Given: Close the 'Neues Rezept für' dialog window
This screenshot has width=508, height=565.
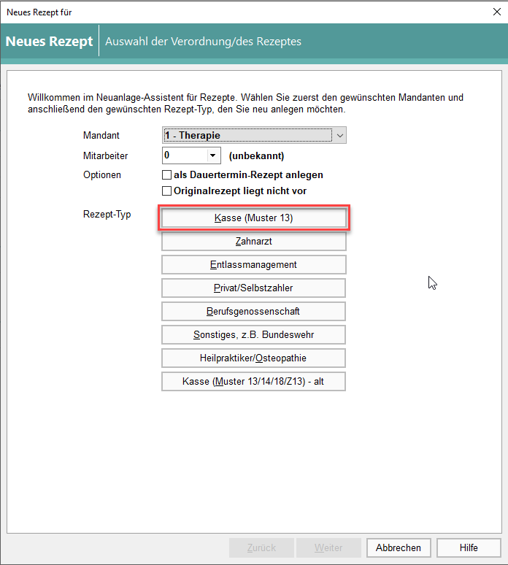Looking at the screenshot, I should click(x=496, y=12).
